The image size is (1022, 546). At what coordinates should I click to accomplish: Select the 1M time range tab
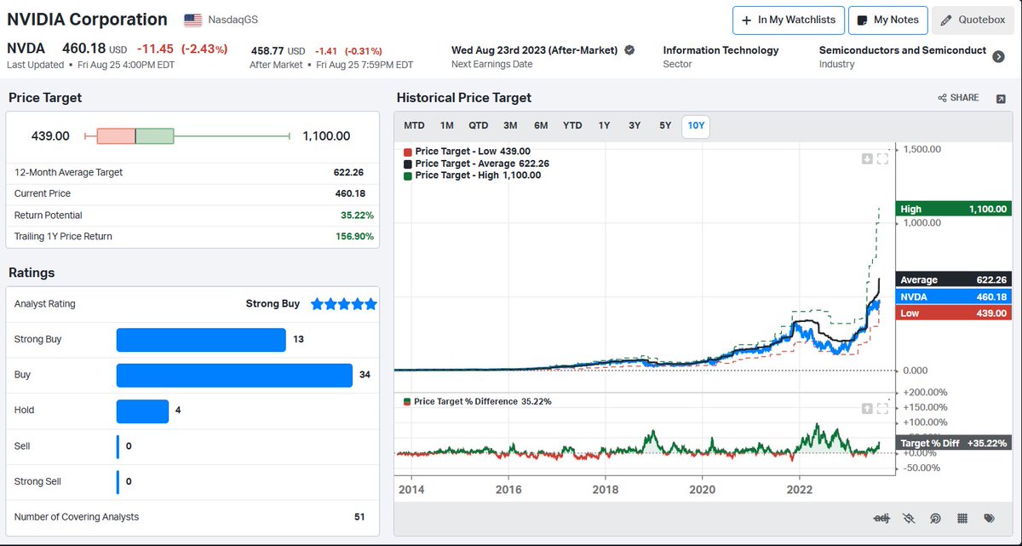click(447, 126)
